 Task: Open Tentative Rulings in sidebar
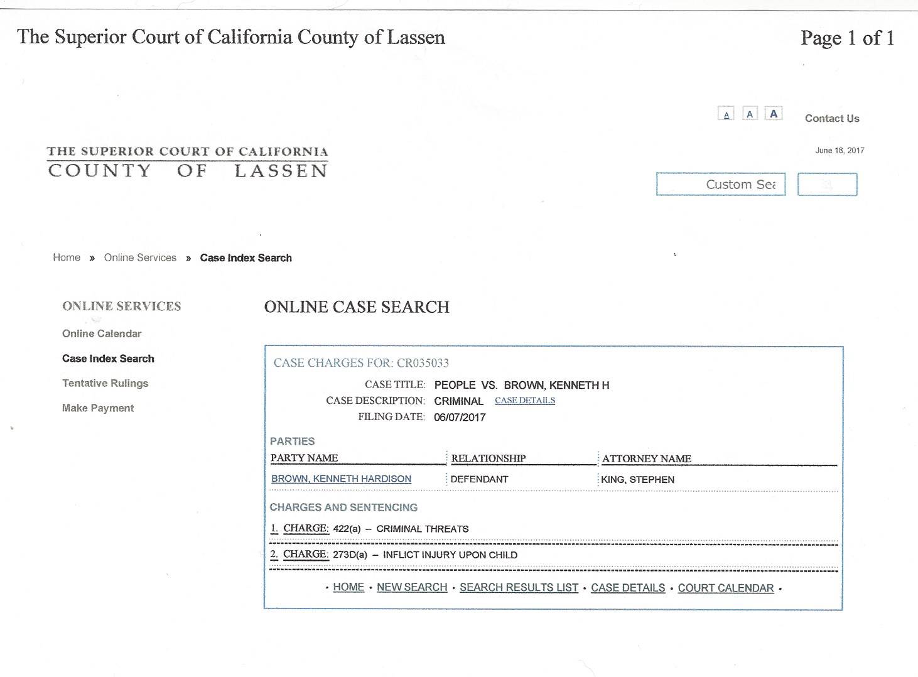click(x=105, y=383)
